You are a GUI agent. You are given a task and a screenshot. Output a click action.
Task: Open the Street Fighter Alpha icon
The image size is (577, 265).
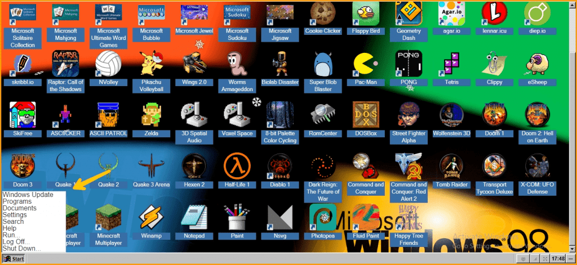tap(409, 115)
